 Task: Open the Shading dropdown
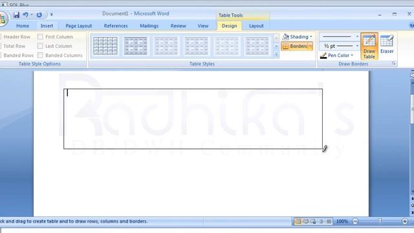click(x=298, y=37)
